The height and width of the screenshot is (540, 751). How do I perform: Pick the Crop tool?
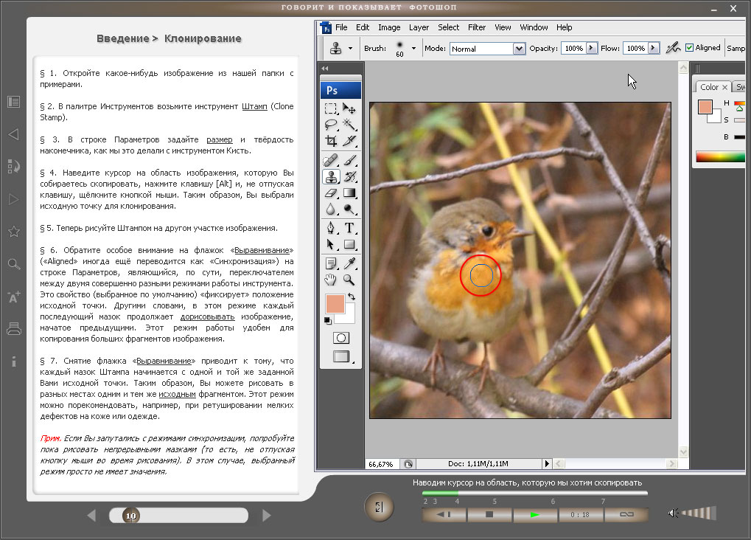click(x=331, y=142)
